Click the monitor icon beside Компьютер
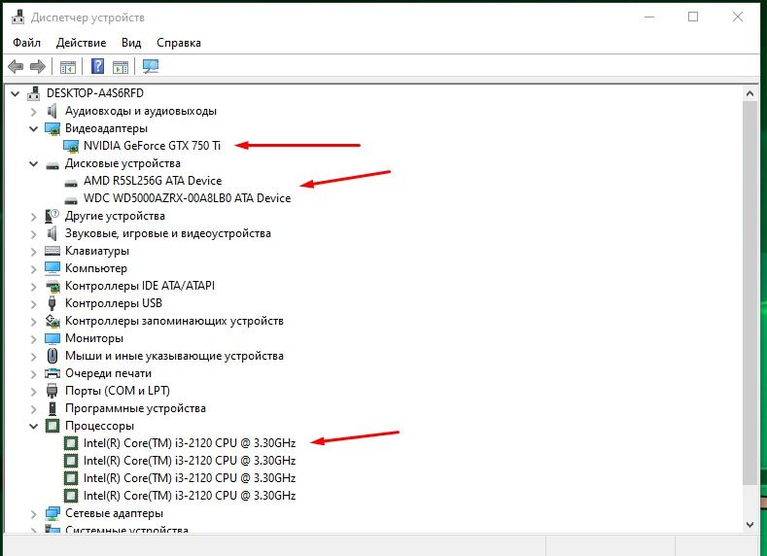 [52, 268]
